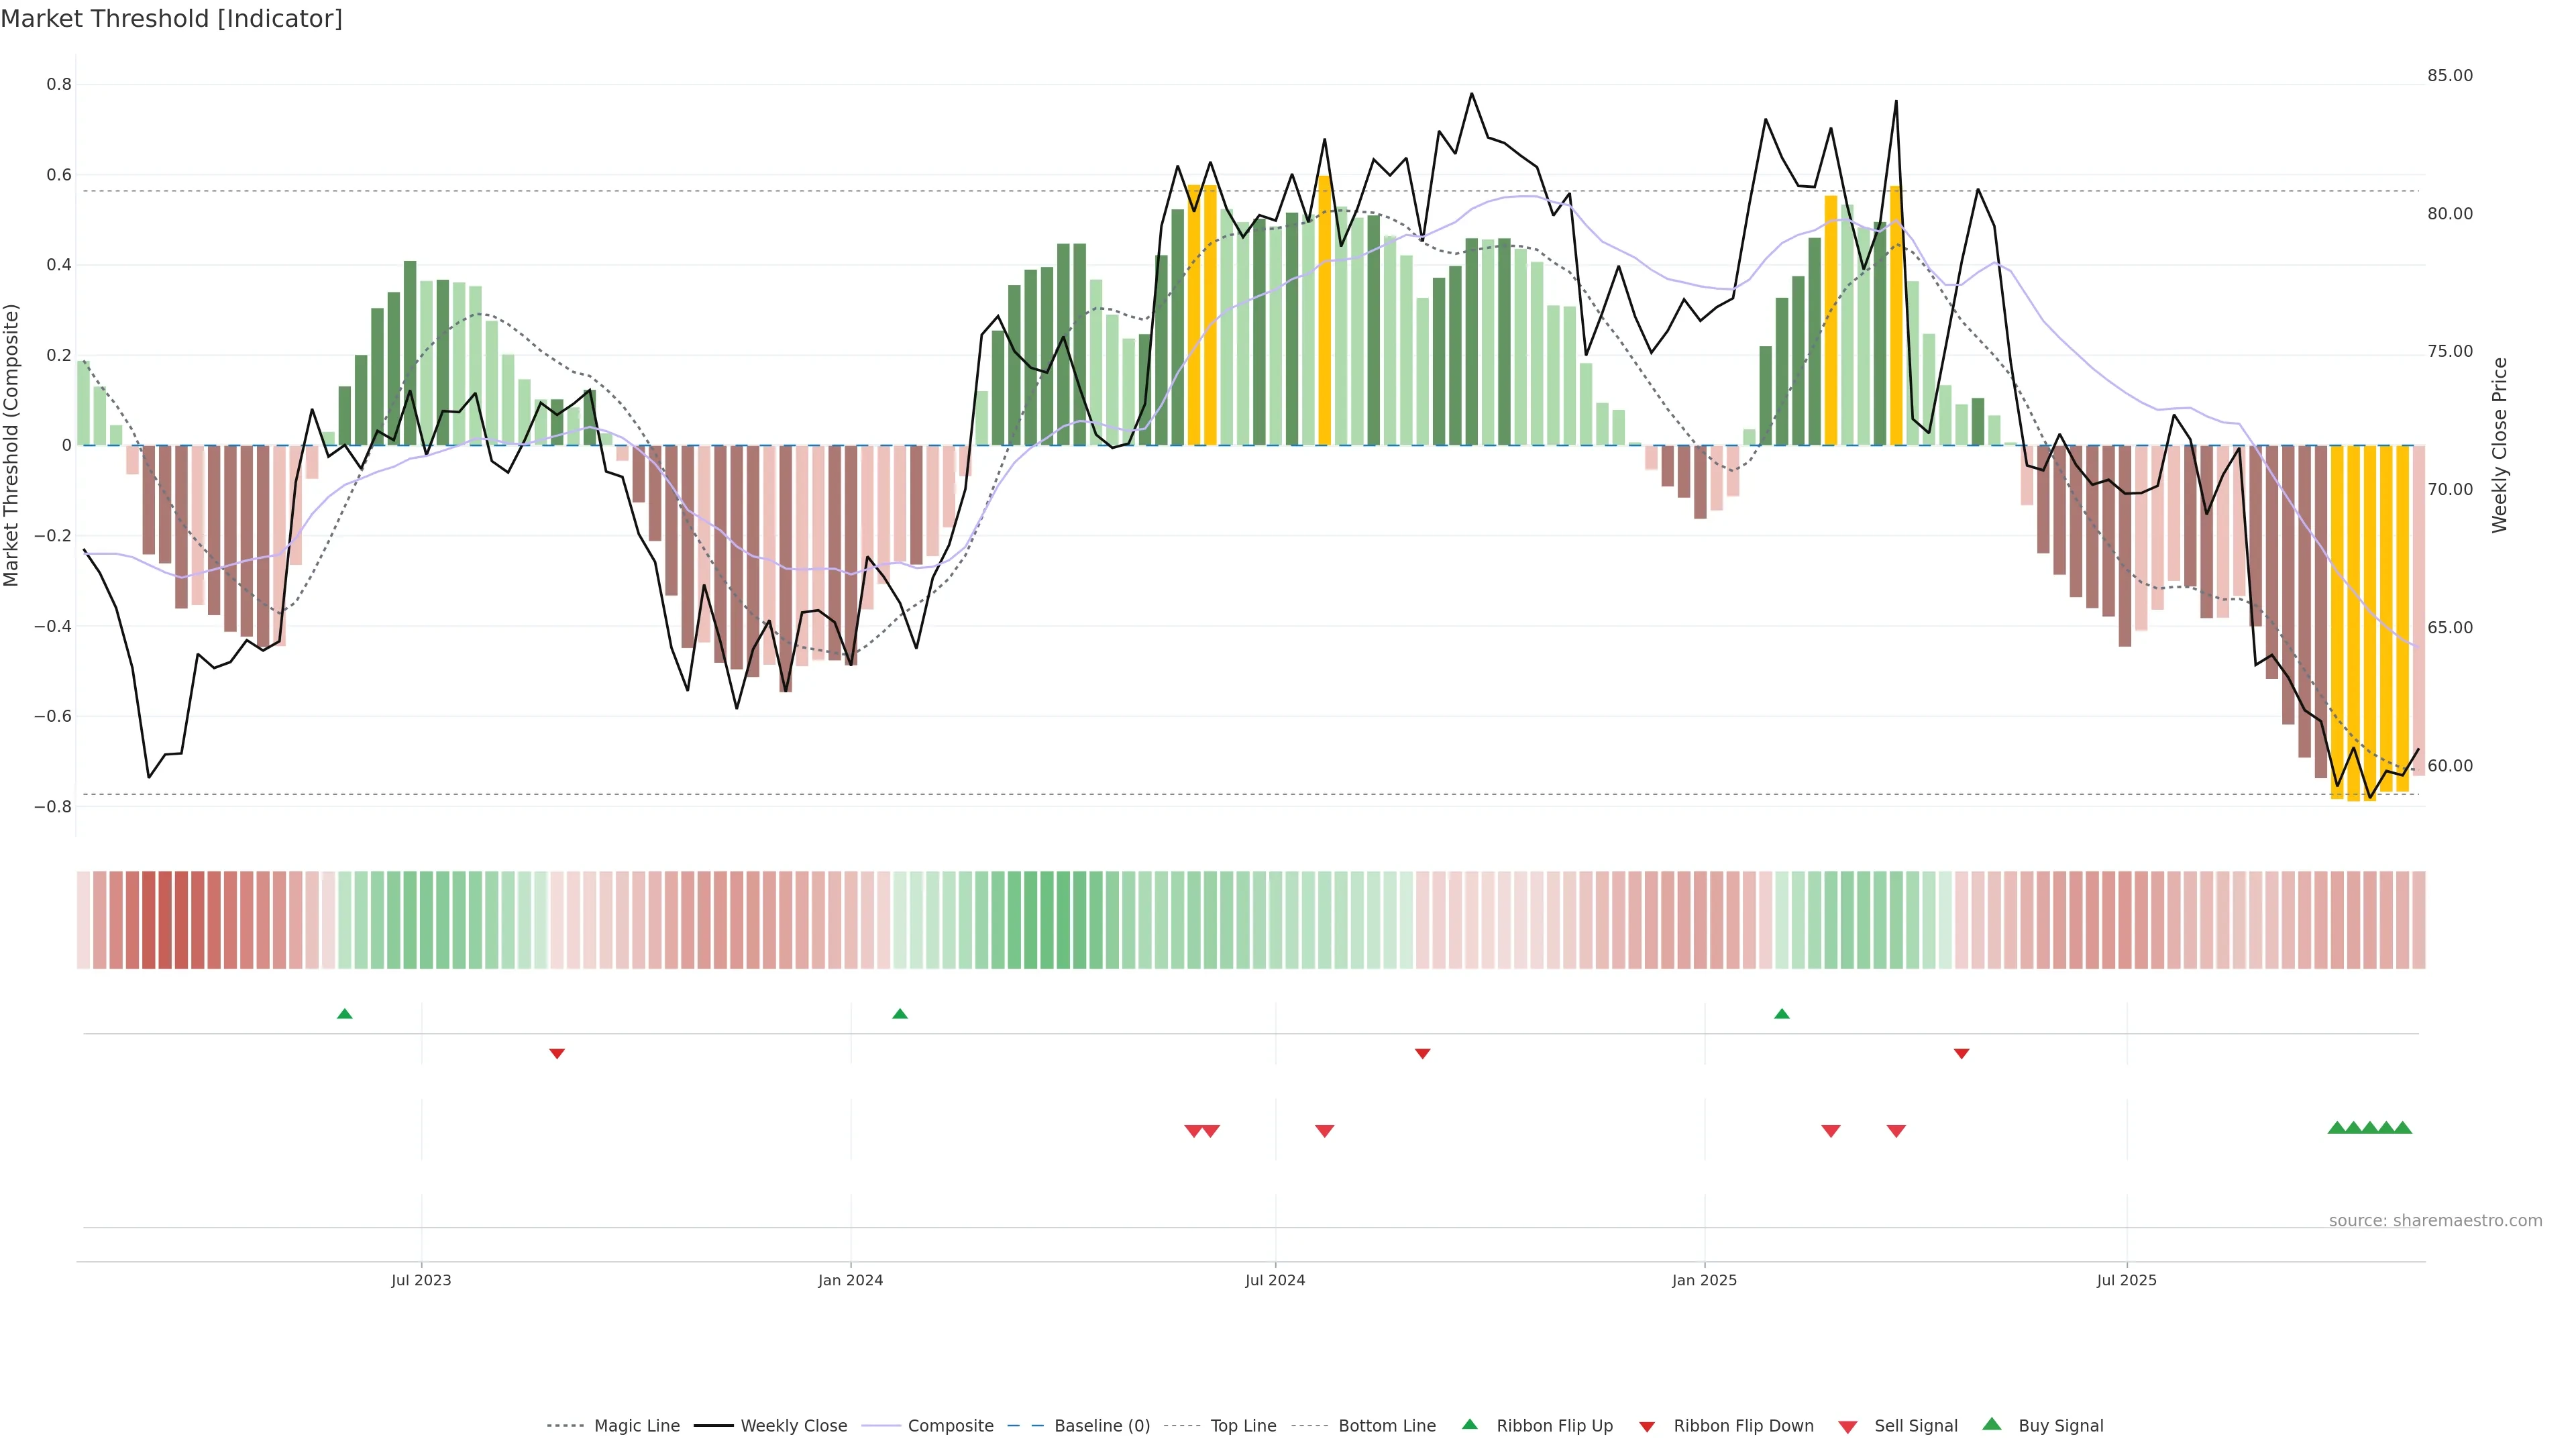Click the last Buy Signal triangle at far right
This screenshot has height=1449, width=2576.
pos(2403,1128)
